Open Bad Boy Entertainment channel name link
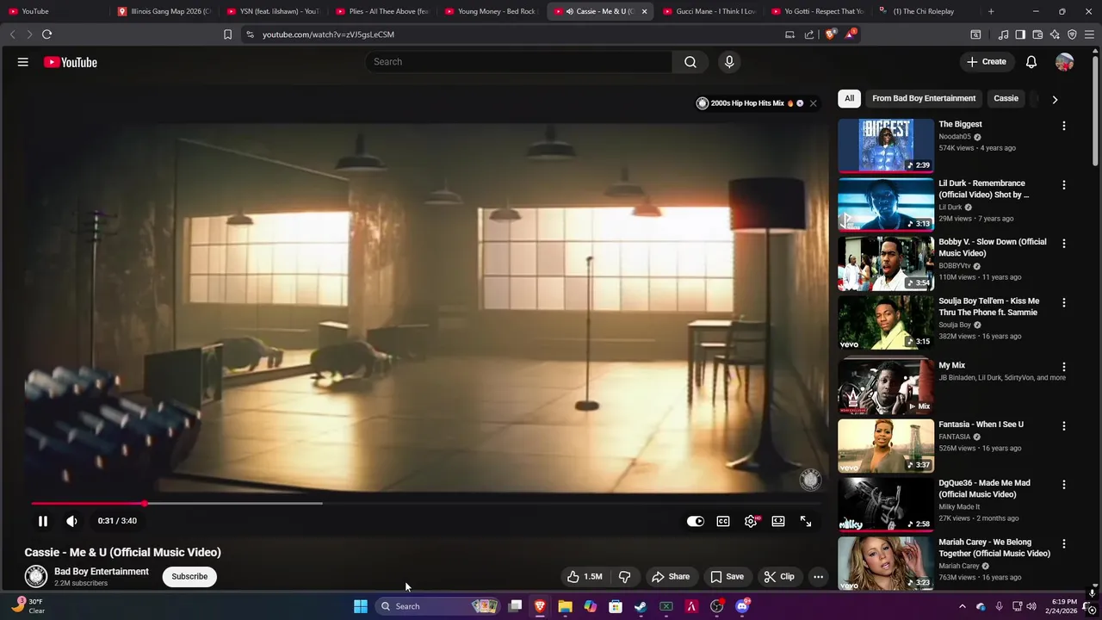This screenshot has width=1102, height=620. pos(102,572)
